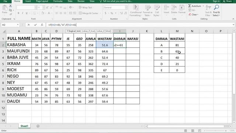Adjust the zoom slider

[x=215, y=131]
